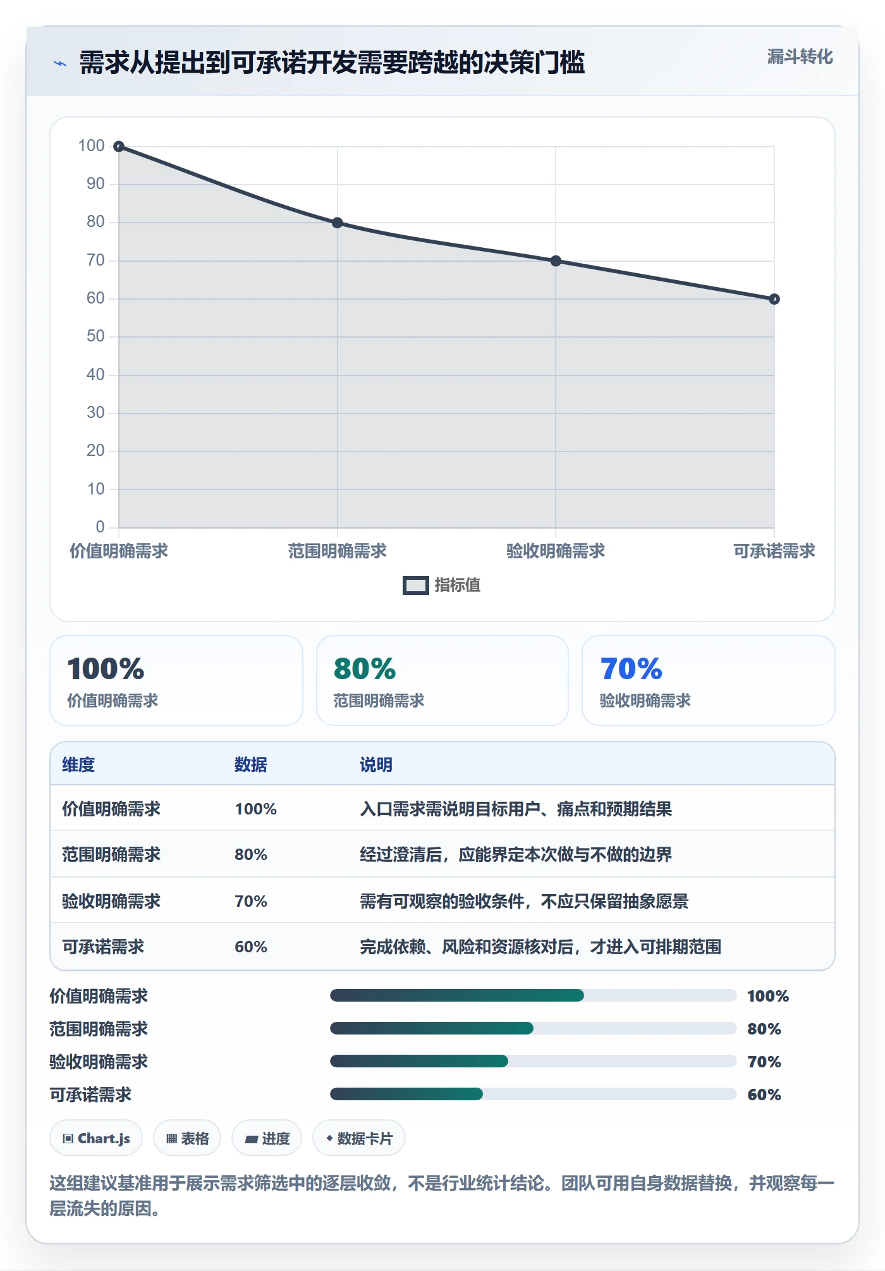Toggle the 指标值 legend swatch
The height and width of the screenshot is (1271, 885).
[x=416, y=586]
